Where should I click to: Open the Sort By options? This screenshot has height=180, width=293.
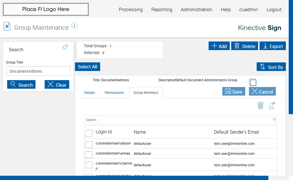pyautogui.click(x=271, y=67)
